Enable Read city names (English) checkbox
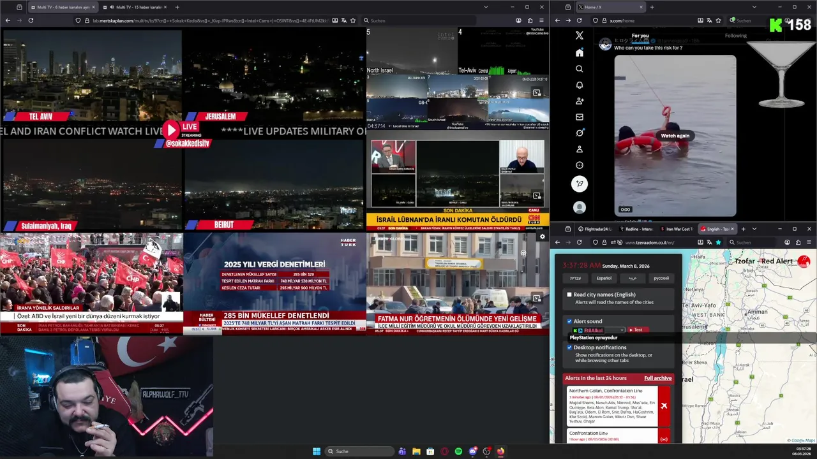The width and height of the screenshot is (817, 459). (x=569, y=295)
